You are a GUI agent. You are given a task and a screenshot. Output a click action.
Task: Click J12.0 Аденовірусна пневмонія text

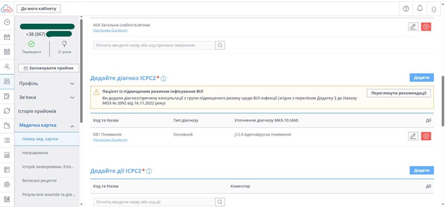(263, 135)
